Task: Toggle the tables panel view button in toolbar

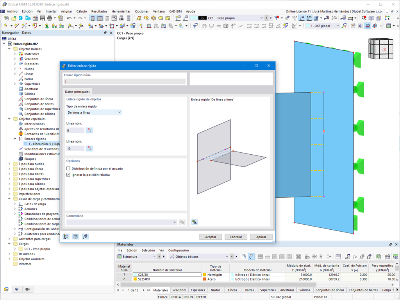Action: tap(100, 18)
